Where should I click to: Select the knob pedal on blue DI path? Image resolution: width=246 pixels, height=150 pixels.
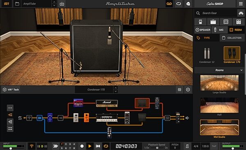click(109, 133)
